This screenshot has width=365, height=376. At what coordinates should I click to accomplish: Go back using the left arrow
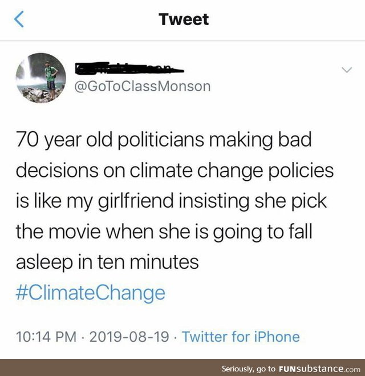[x=19, y=21]
